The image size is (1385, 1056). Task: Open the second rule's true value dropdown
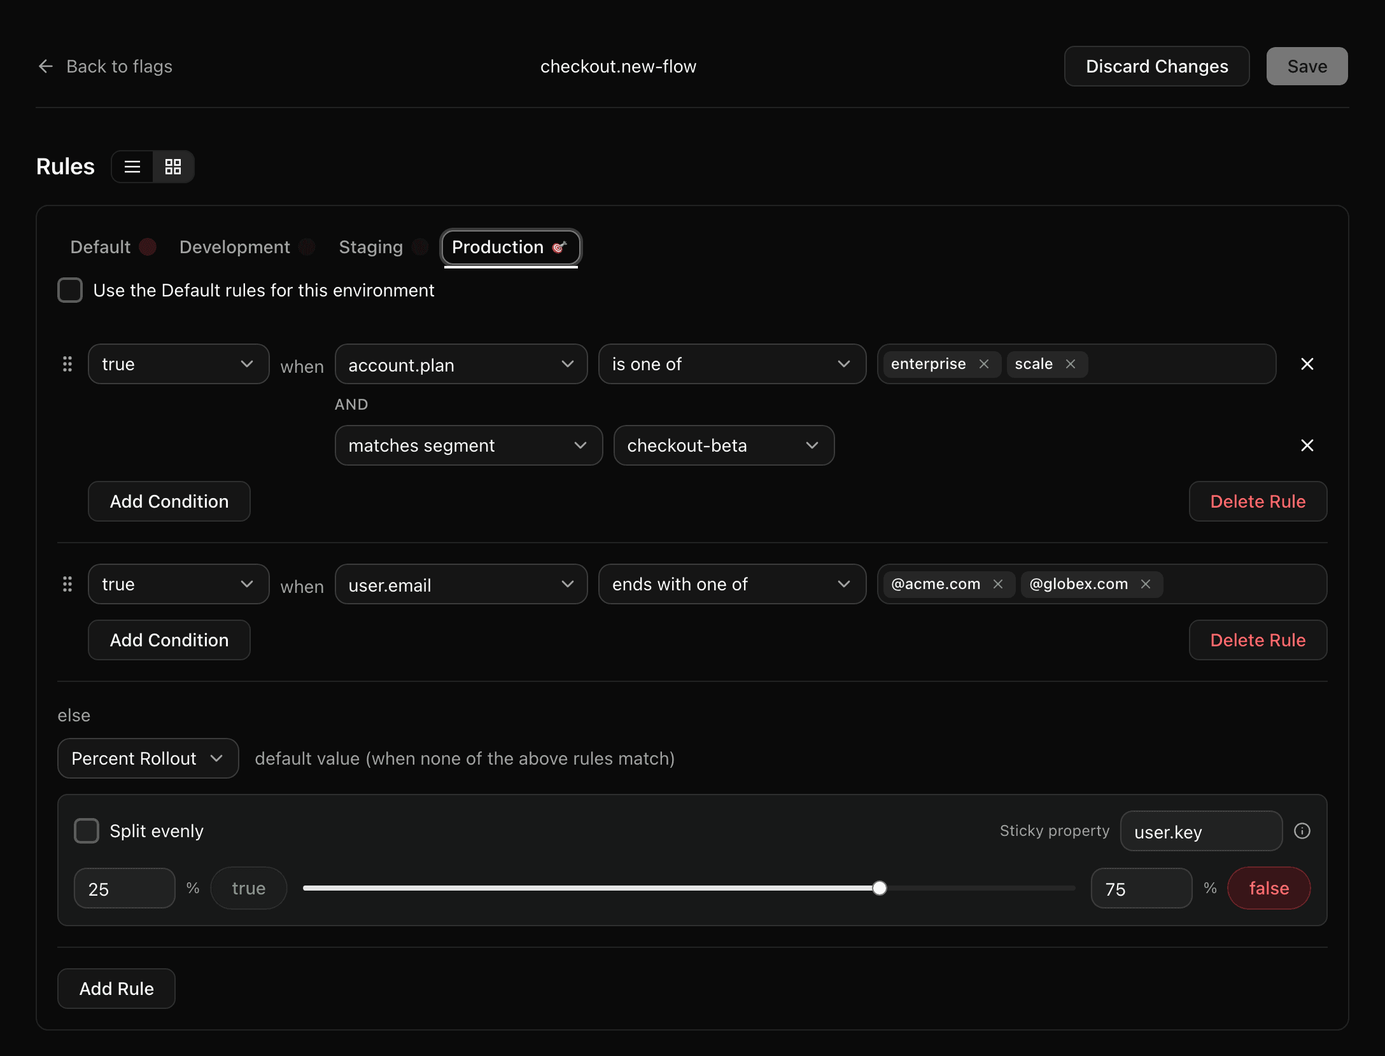click(x=178, y=584)
